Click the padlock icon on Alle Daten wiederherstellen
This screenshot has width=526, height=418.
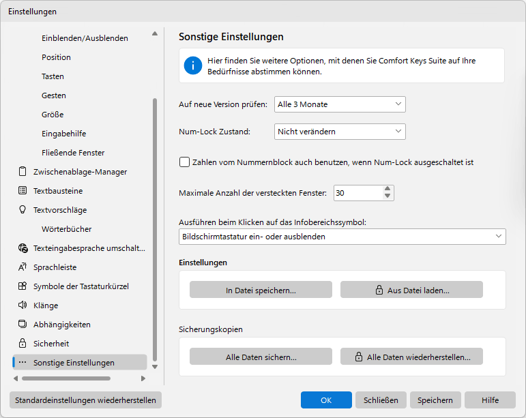click(359, 357)
